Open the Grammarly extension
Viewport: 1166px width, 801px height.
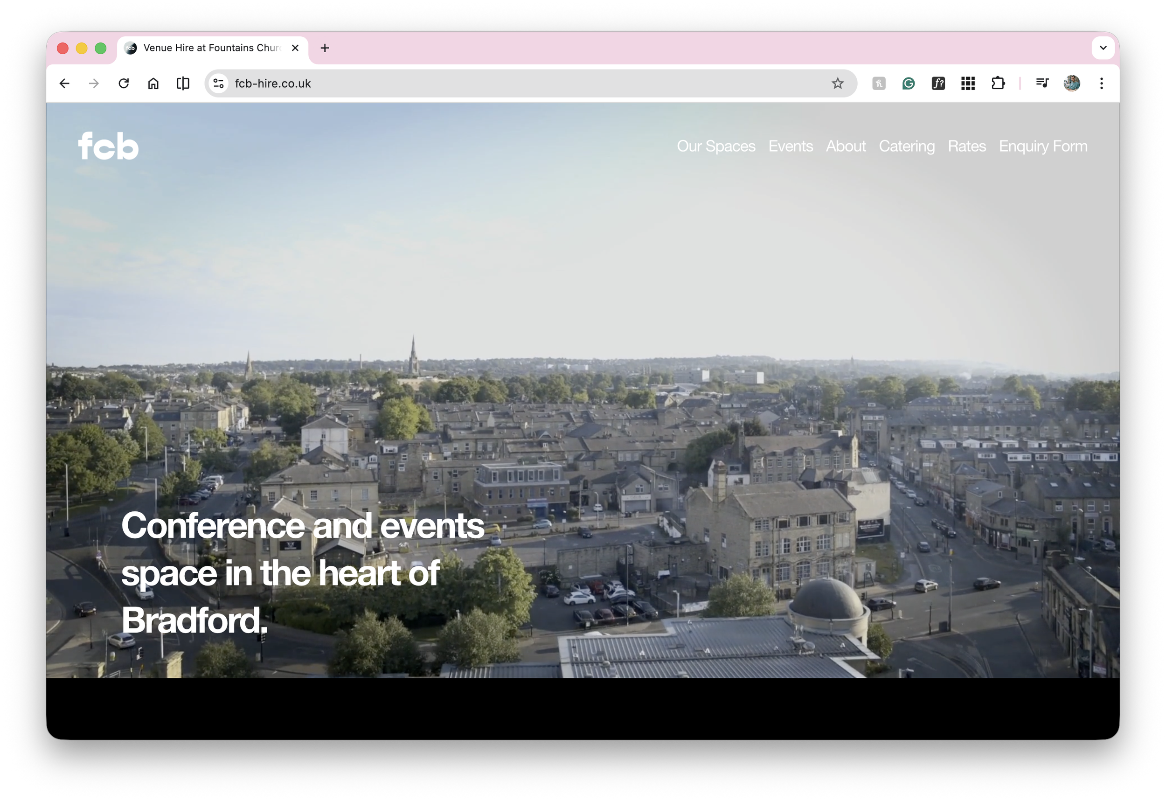908,84
